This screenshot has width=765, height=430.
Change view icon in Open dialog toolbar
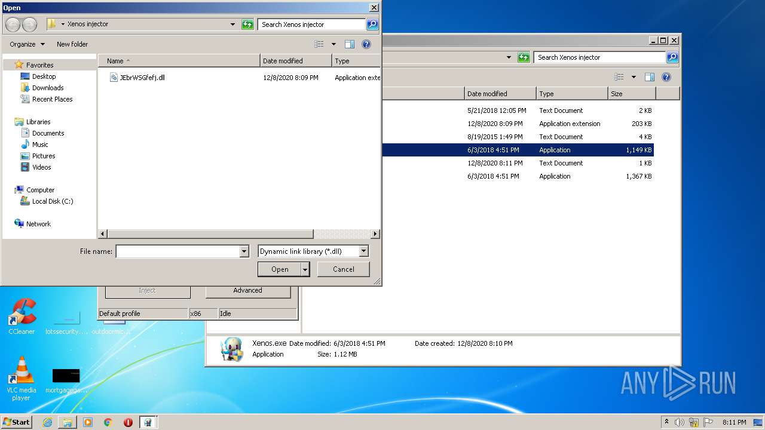(319, 44)
